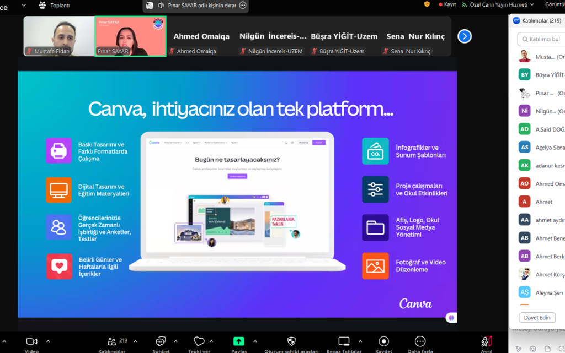Expand the arrow beside Paylaş
This screenshot has height=353, width=565.
pyautogui.click(x=255, y=341)
